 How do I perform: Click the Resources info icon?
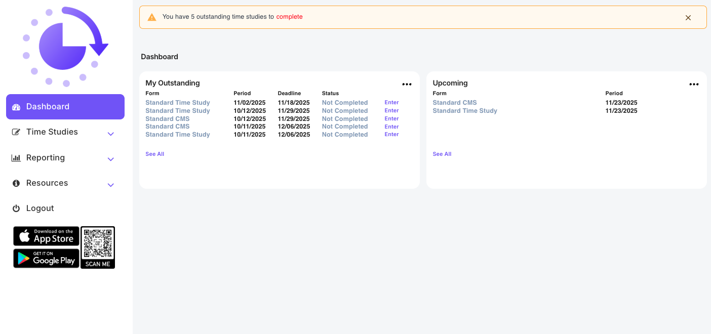click(16, 183)
